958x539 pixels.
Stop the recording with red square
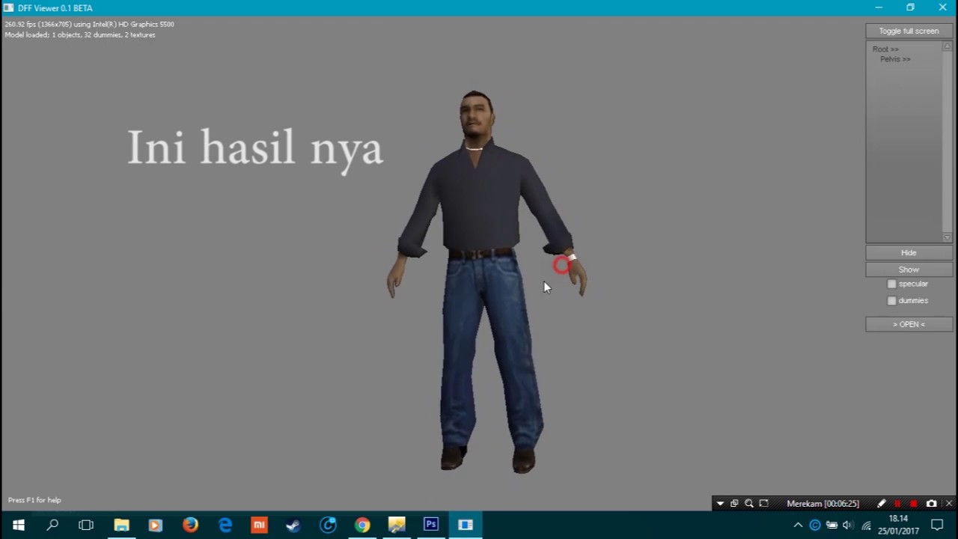tap(913, 504)
